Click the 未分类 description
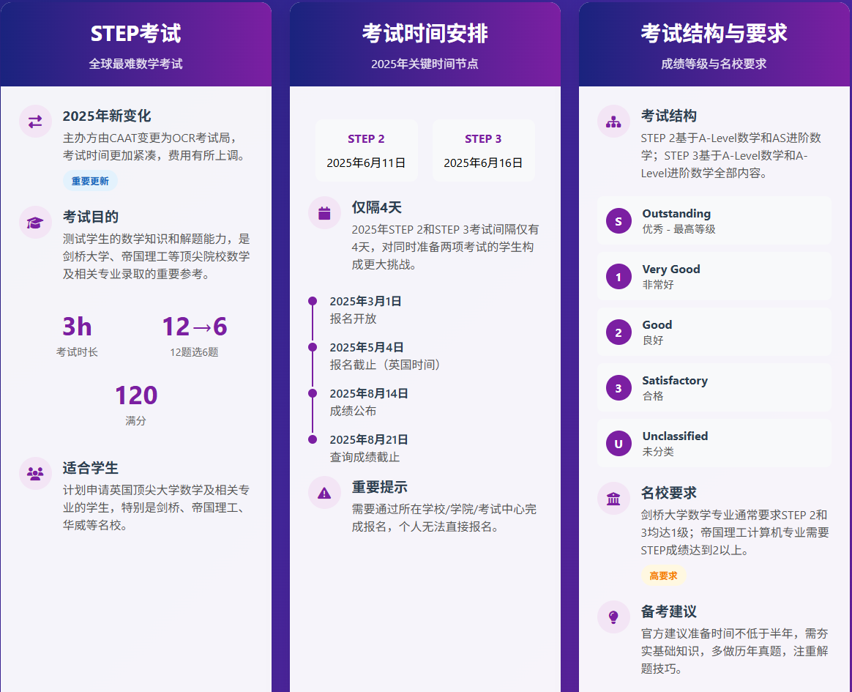Image resolution: width=852 pixels, height=692 pixels. coord(658,452)
